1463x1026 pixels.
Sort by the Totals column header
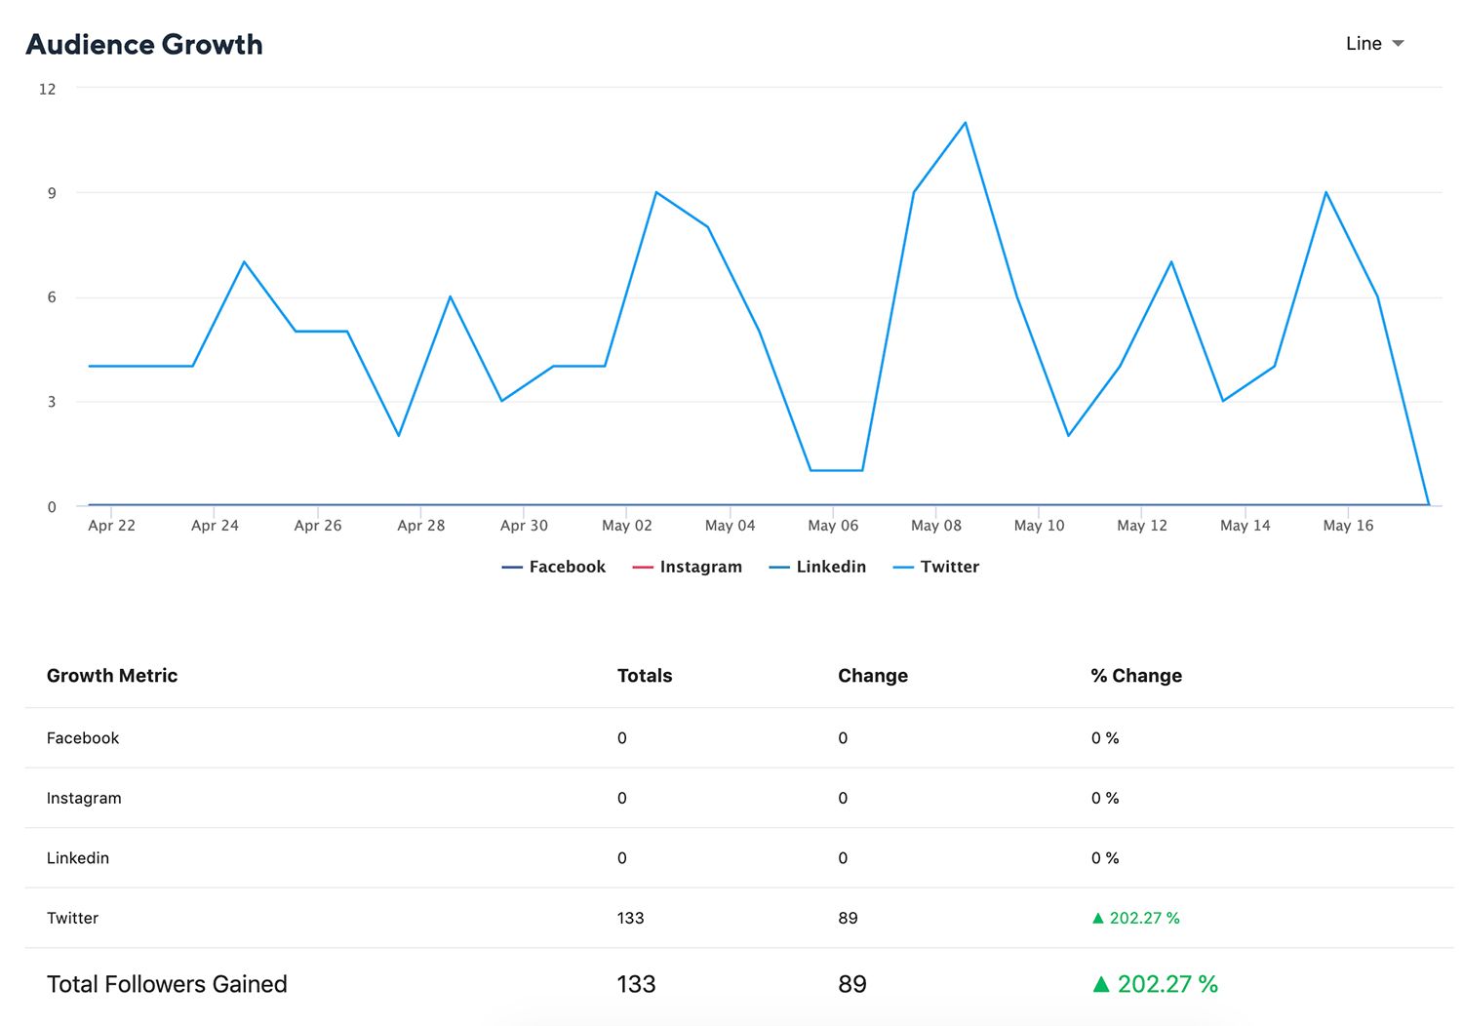(x=645, y=676)
